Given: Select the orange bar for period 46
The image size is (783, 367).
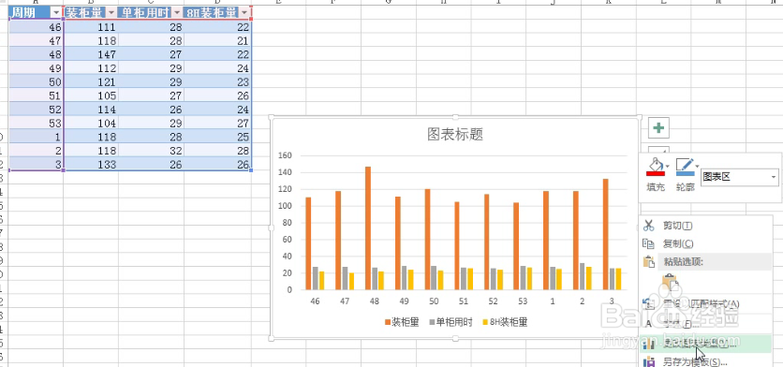Looking at the screenshot, I should click(308, 243).
